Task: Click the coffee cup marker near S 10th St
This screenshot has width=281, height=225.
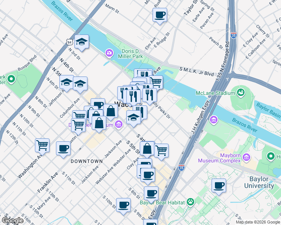Action: 123,205
